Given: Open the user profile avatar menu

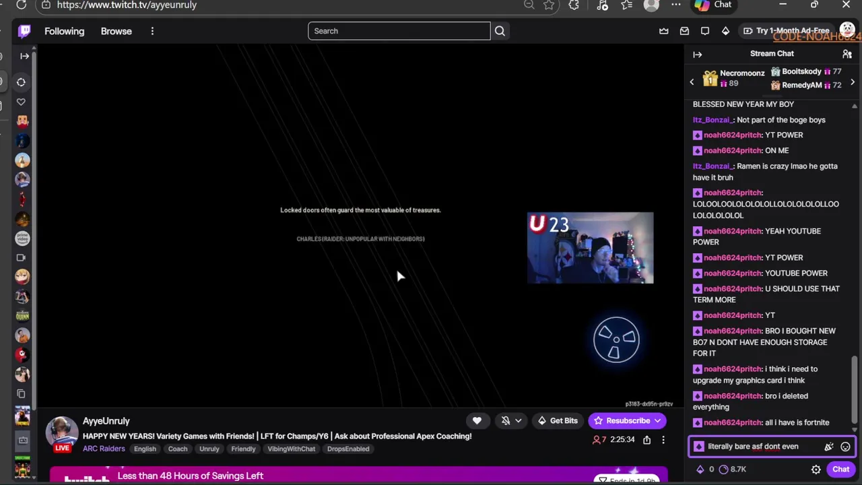Looking at the screenshot, I should coord(847,30).
